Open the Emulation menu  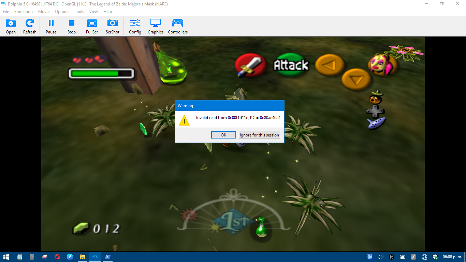point(24,12)
